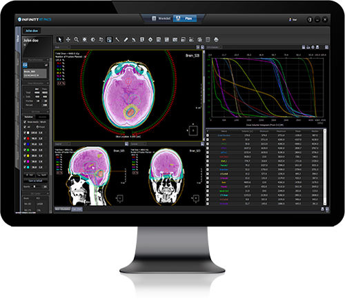This screenshot has height=299, width=345.
Task: Select the John doe patient tab
Action: 32,30
